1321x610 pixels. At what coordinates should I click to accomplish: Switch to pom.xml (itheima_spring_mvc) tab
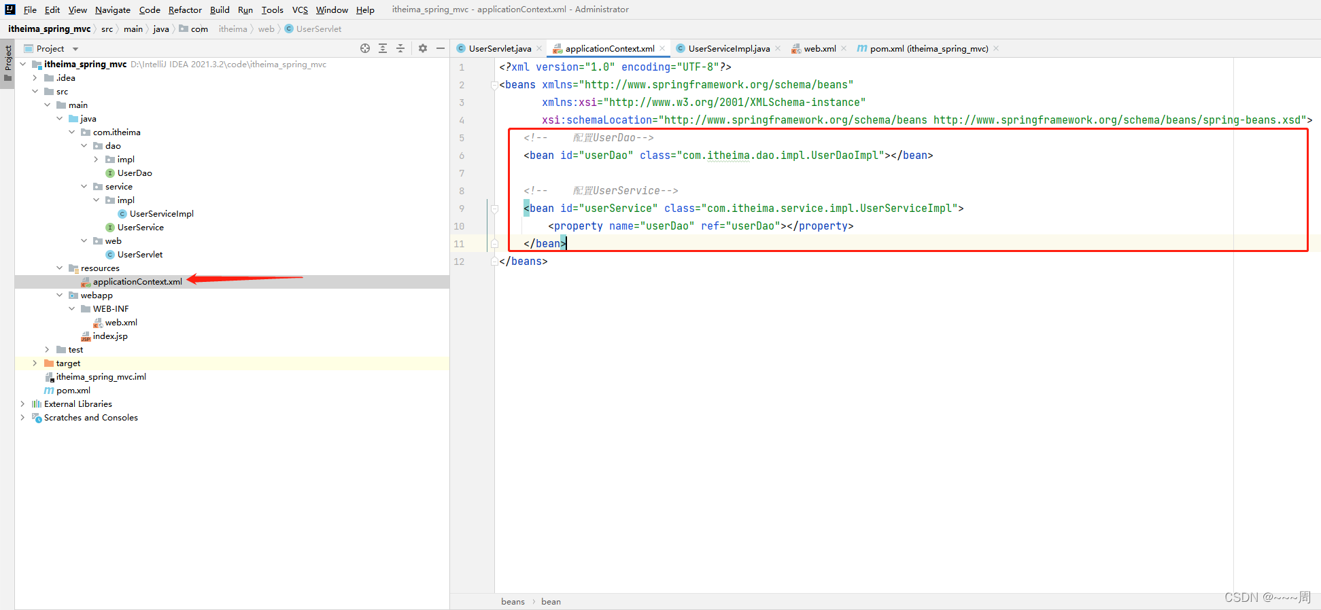(x=929, y=48)
